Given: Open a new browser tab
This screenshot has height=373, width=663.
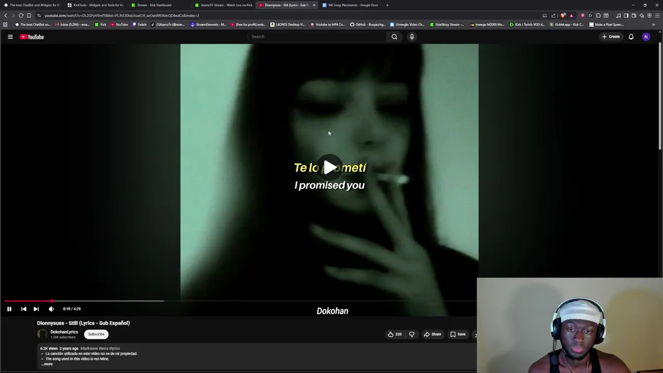Looking at the screenshot, I should point(387,5).
